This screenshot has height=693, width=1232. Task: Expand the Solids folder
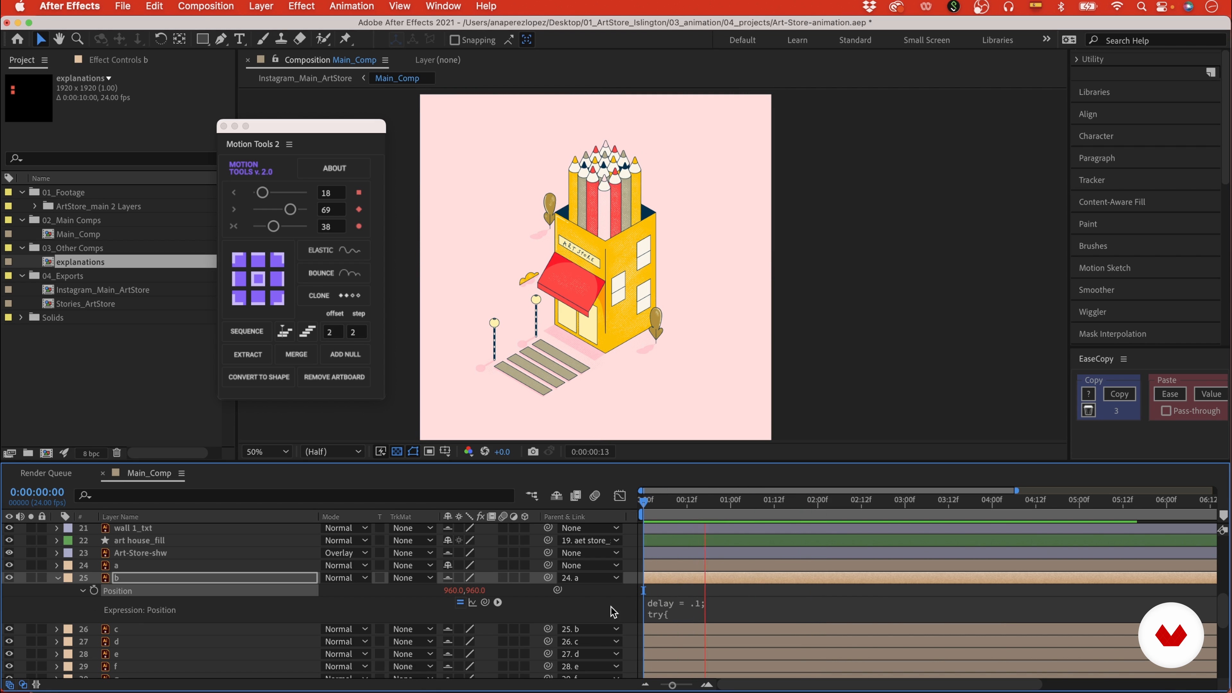pos(21,318)
